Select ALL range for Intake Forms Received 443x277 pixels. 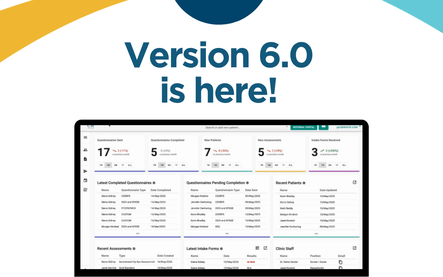pyautogui.click(x=344, y=165)
